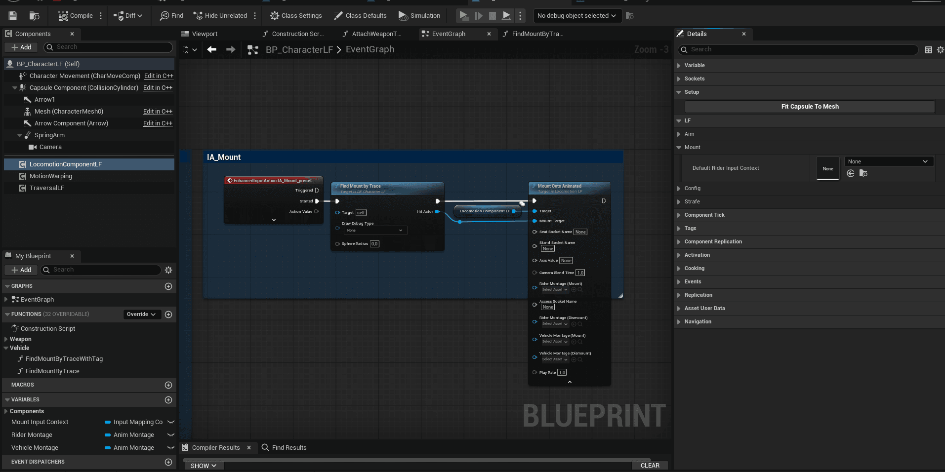Clear the compiler results

click(x=650, y=466)
